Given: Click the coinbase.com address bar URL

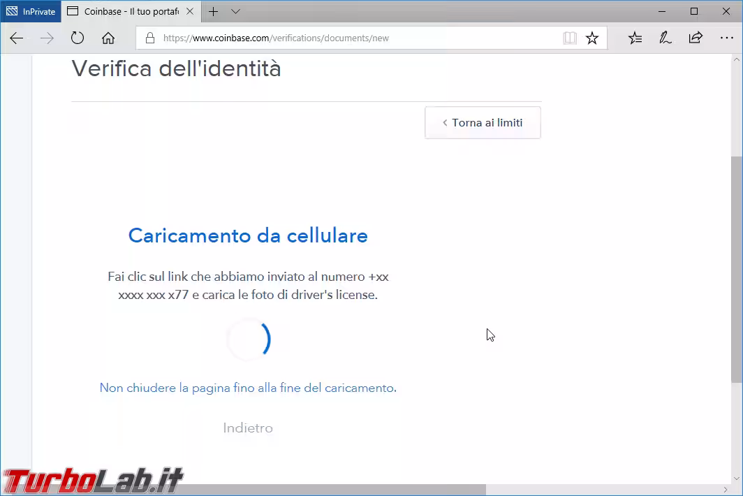Looking at the screenshot, I should [x=276, y=38].
